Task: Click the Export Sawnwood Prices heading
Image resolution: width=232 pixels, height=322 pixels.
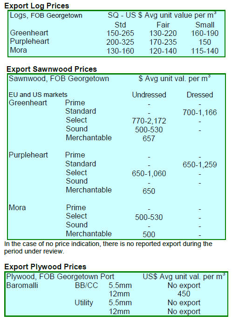Action: (52, 69)
